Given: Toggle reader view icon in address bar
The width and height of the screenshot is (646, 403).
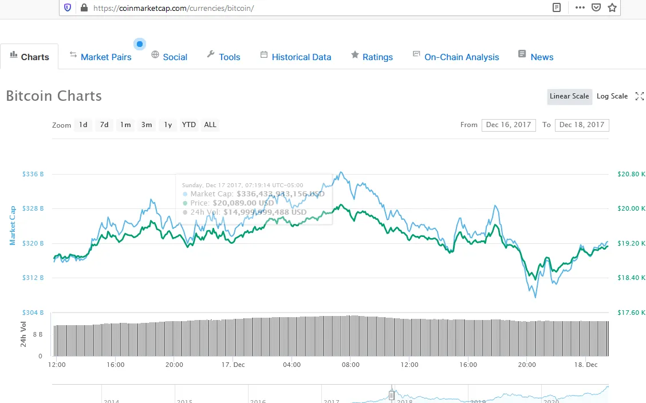Looking at the screenshot, I should click(x=557, y=7).
